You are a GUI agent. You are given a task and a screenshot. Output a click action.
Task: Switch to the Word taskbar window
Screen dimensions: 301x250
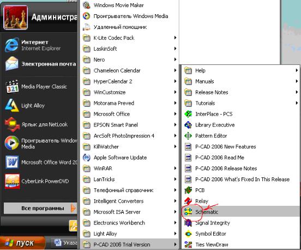point(64,243)
